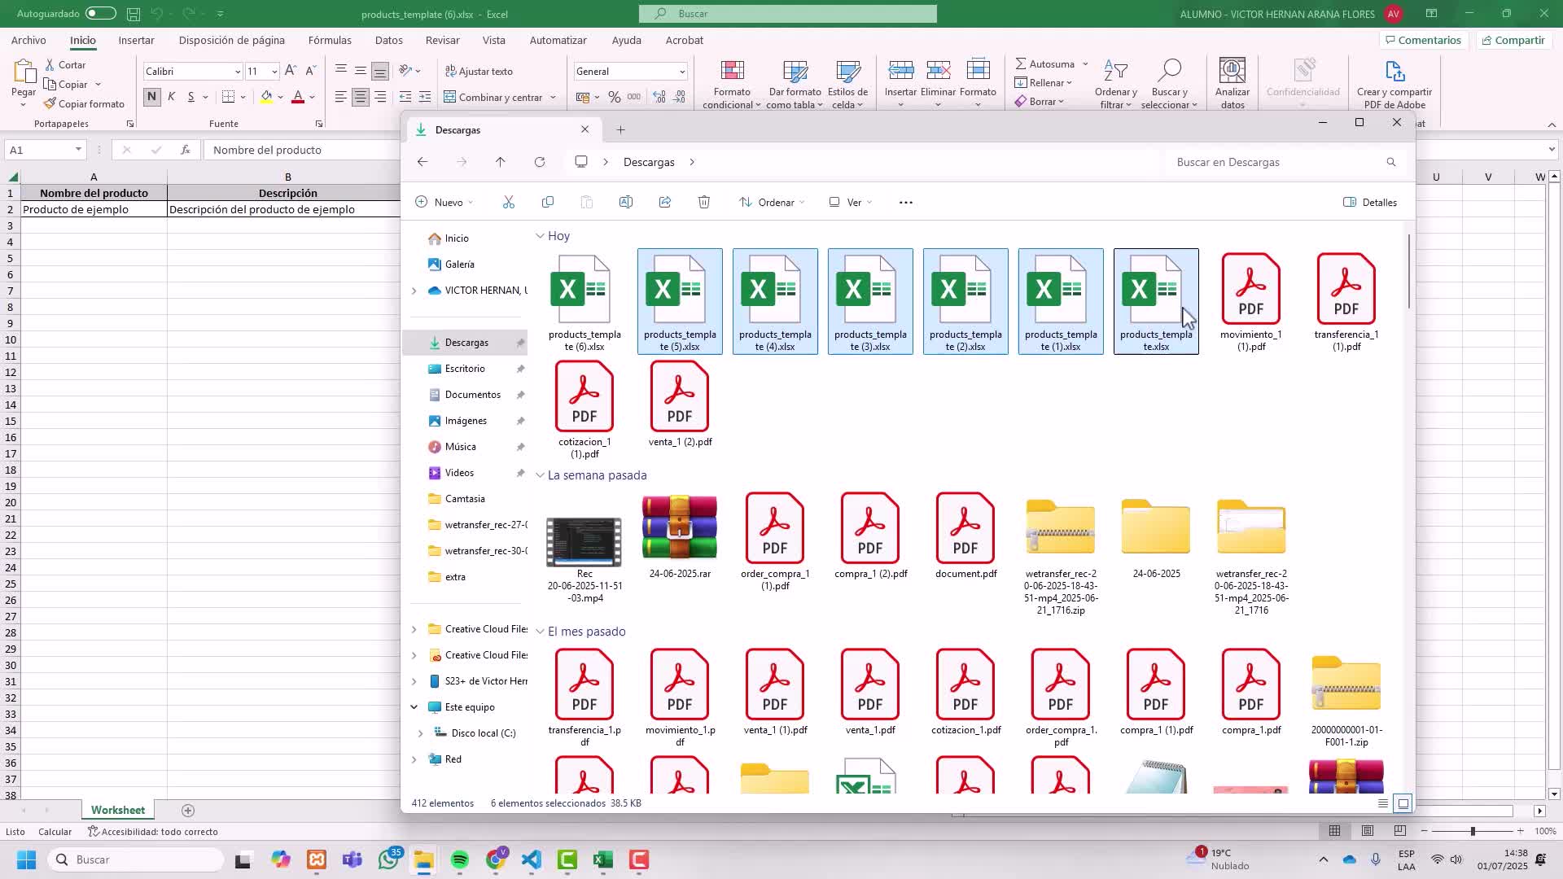This screenshot has height=879, width=1563.
Task: Switch to Page Break preview view
Action: coord(1400,831)
